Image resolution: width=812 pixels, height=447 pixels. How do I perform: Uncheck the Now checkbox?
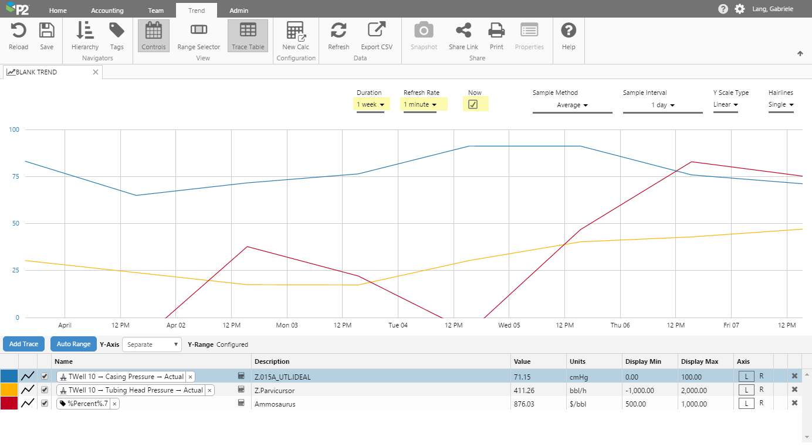(473, 104)
